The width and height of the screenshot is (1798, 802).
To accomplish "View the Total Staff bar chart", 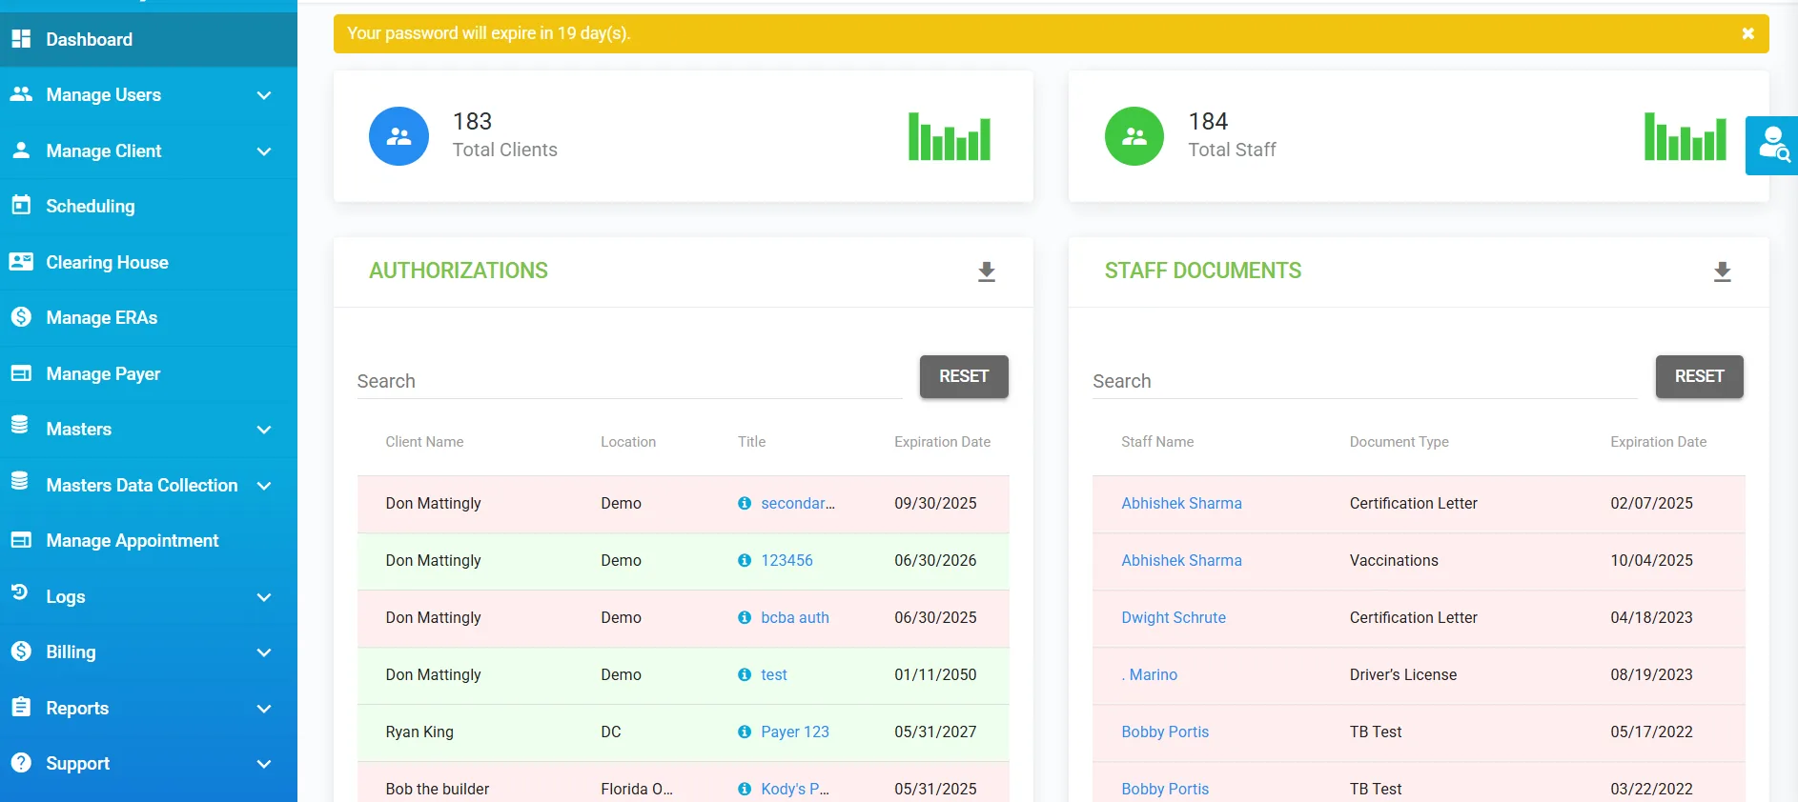I will click(1686, 136).
